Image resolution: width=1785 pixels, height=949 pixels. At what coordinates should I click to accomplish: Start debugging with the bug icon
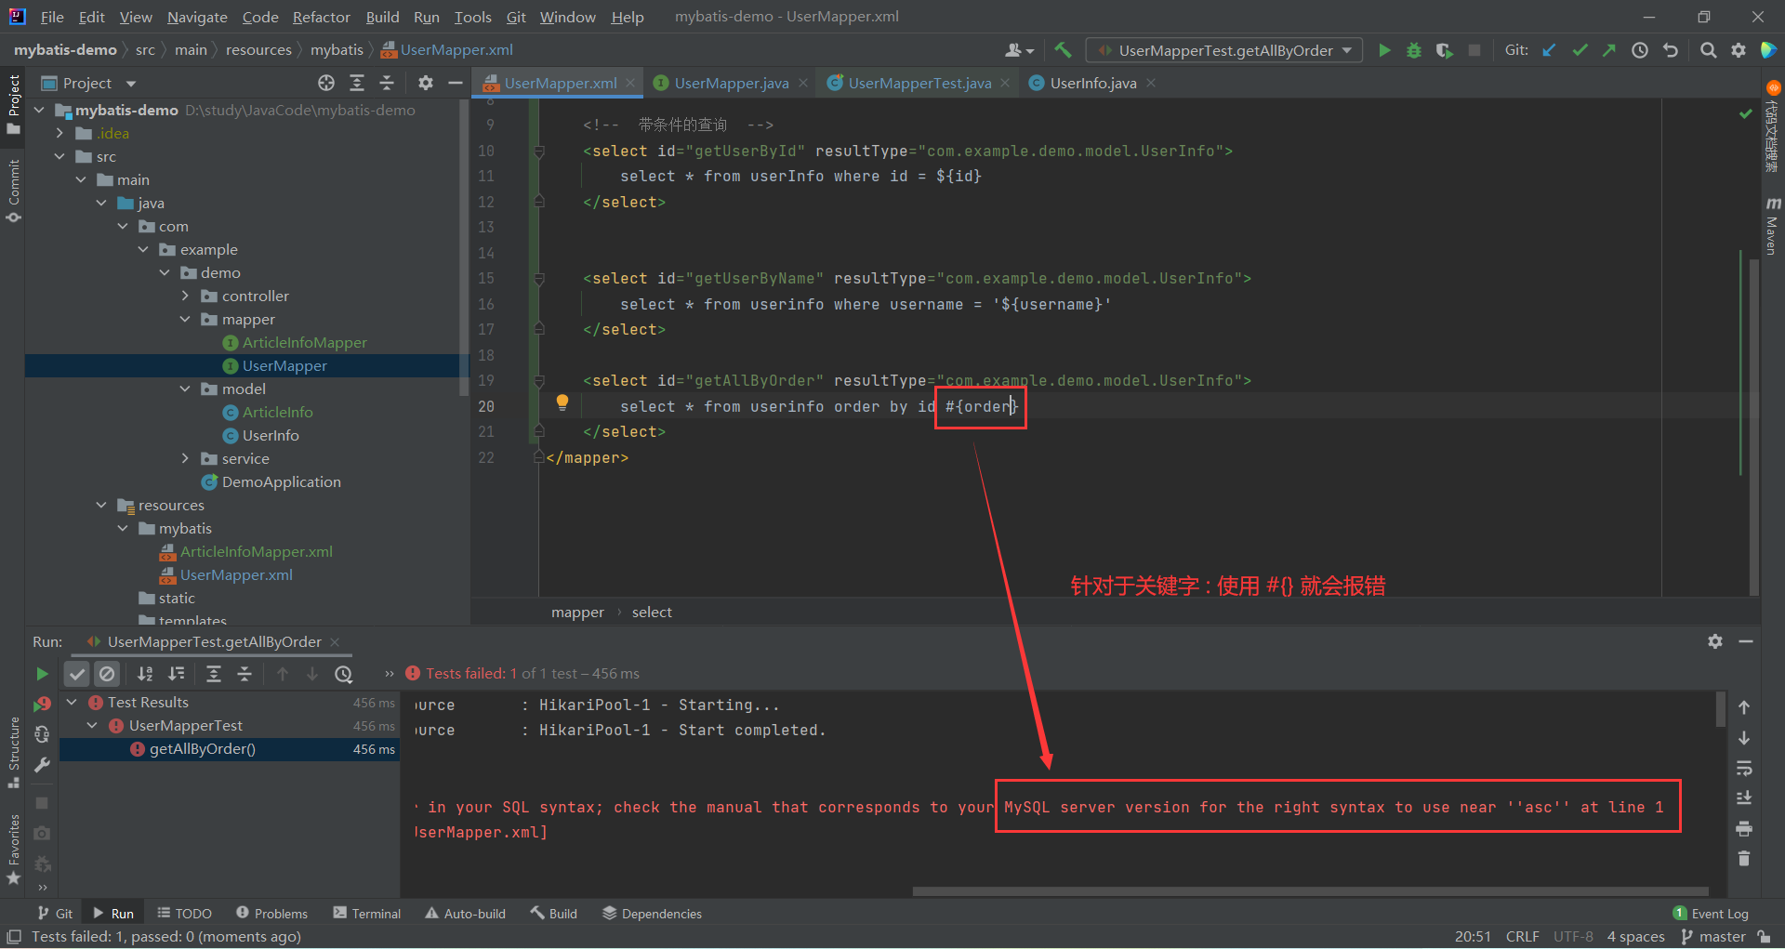tap(1414, 50)
